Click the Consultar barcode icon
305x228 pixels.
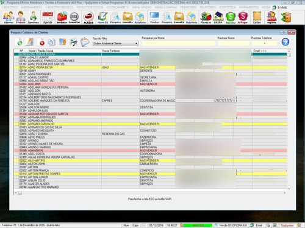(74, 18)
